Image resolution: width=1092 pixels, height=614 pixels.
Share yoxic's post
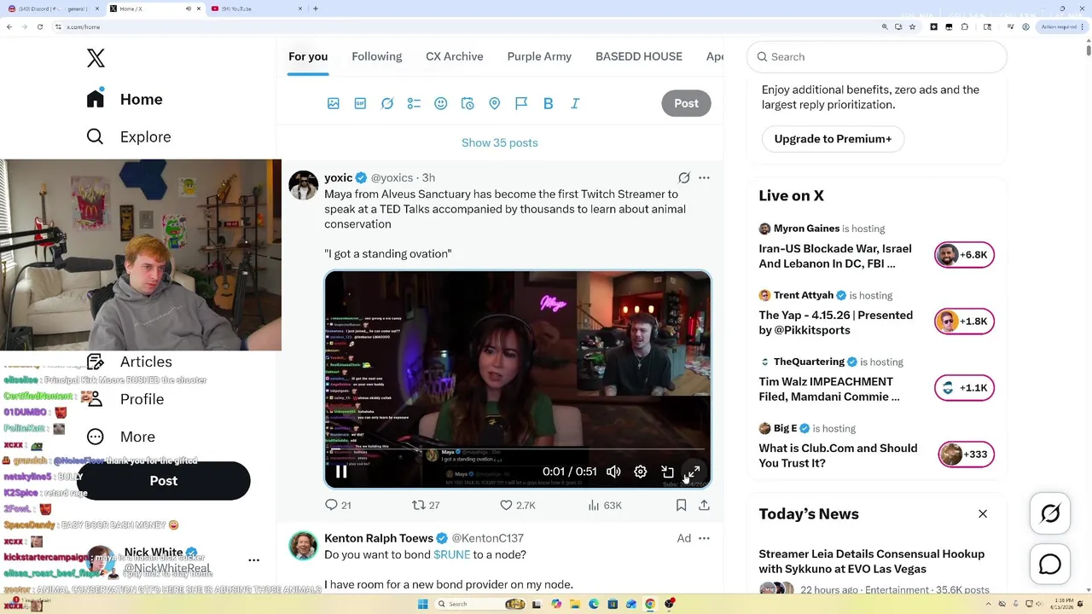[704, 505]
